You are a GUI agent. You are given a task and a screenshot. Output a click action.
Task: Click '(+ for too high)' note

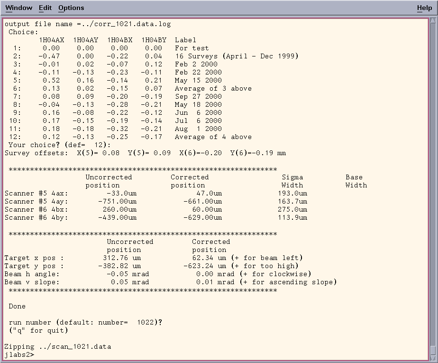coord(265,266)
